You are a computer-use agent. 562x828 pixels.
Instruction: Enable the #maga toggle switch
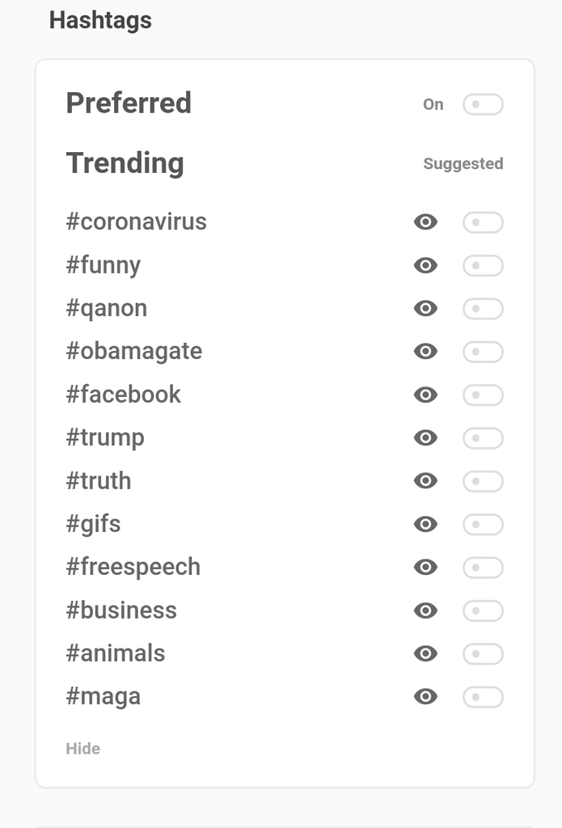(483, 697)
